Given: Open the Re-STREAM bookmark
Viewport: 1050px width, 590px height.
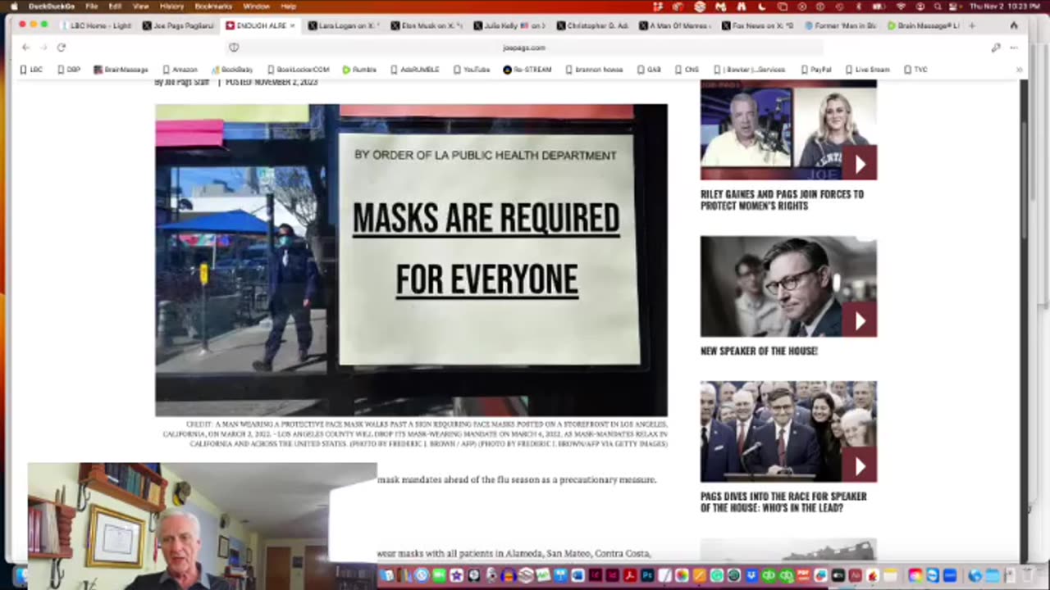Looking at the screenshot, I should pos(527,70).
